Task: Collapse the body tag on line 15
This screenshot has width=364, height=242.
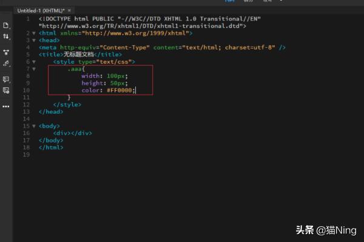Action: point(33,126)
